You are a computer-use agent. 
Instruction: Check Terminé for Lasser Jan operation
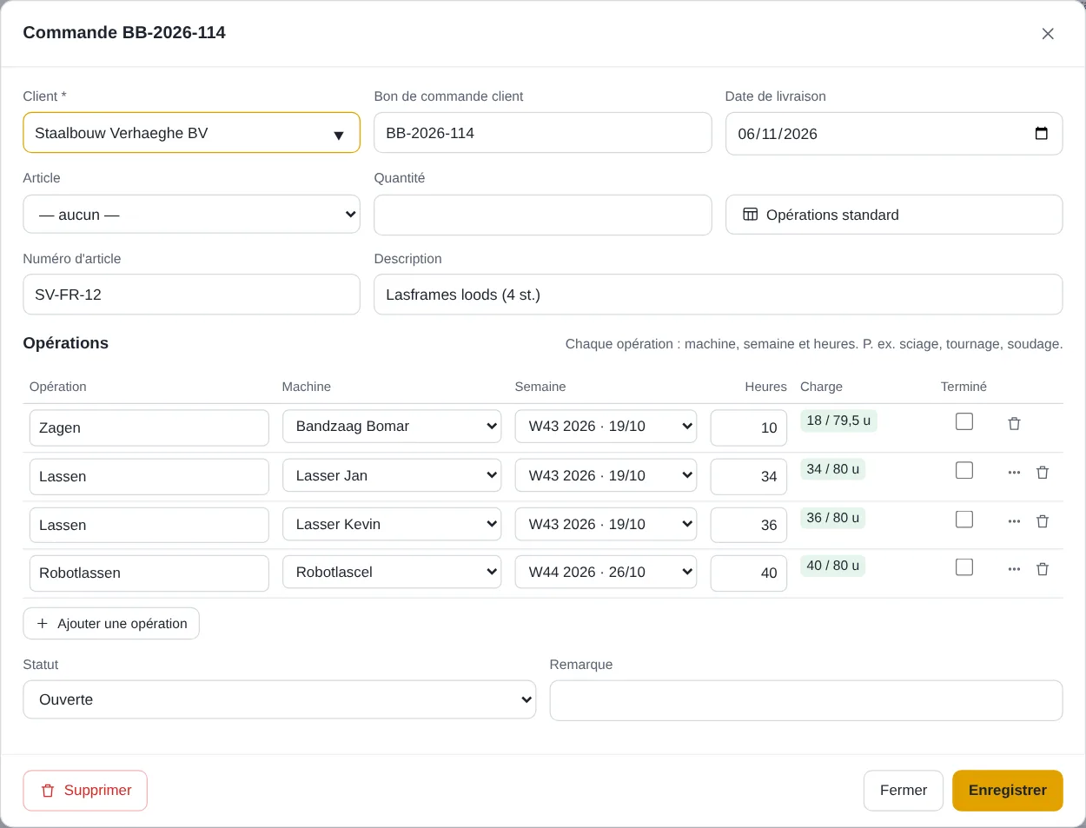[964, 470]
